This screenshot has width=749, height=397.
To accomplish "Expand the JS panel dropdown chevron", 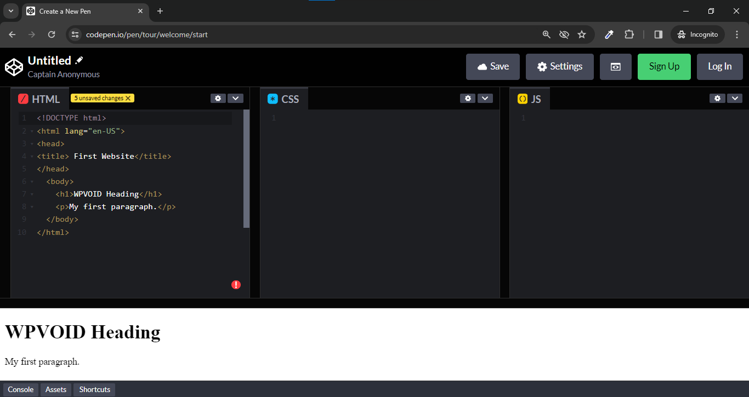I will tap(735, 98).
